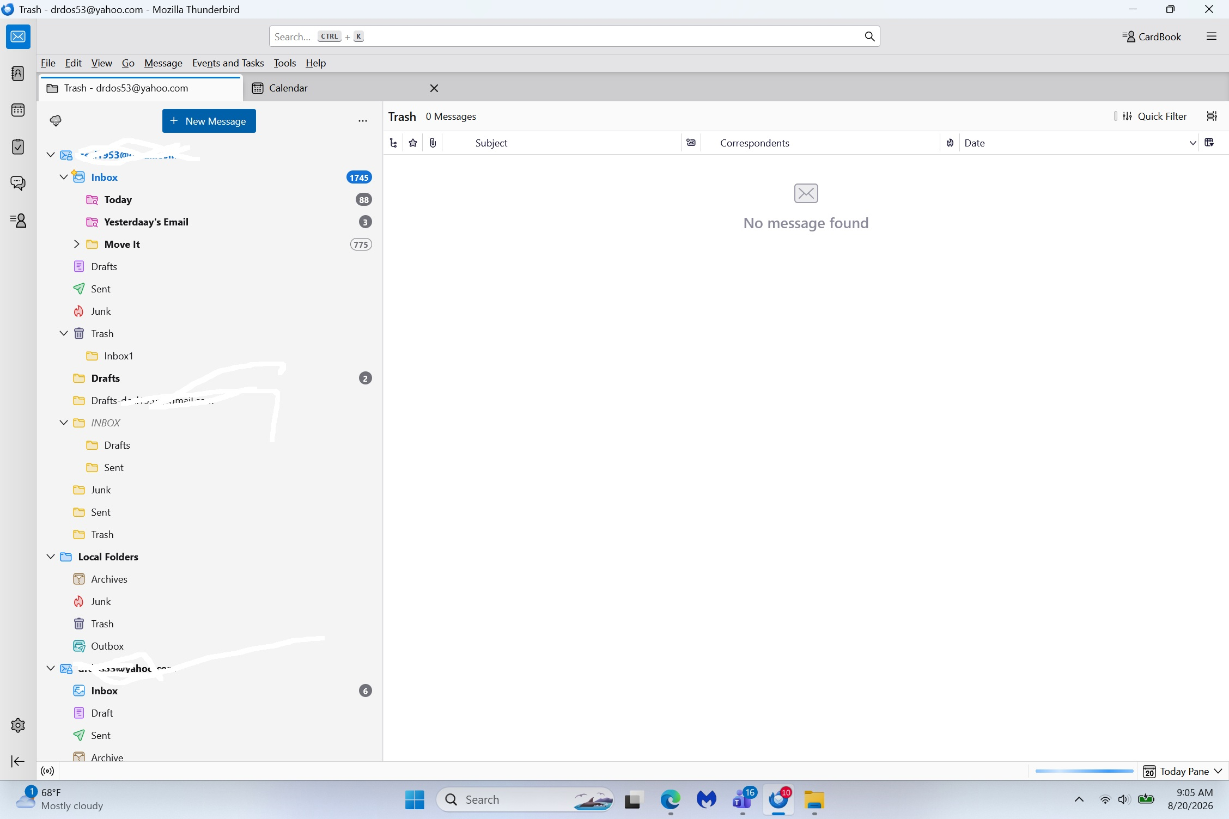Image resolution: width=1229 pixels, height=819 pixels.
Task: Collapse Local Folders tree
Action: click(x=51, y=557)
